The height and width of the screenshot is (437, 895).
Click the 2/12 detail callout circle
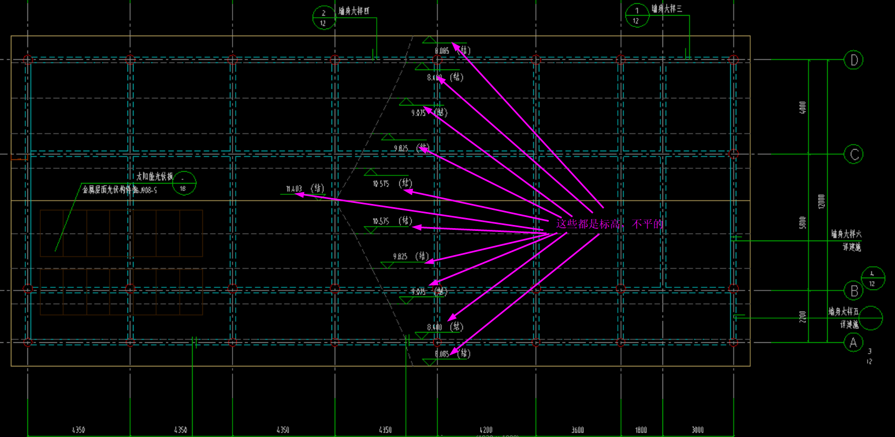point(324,18)
